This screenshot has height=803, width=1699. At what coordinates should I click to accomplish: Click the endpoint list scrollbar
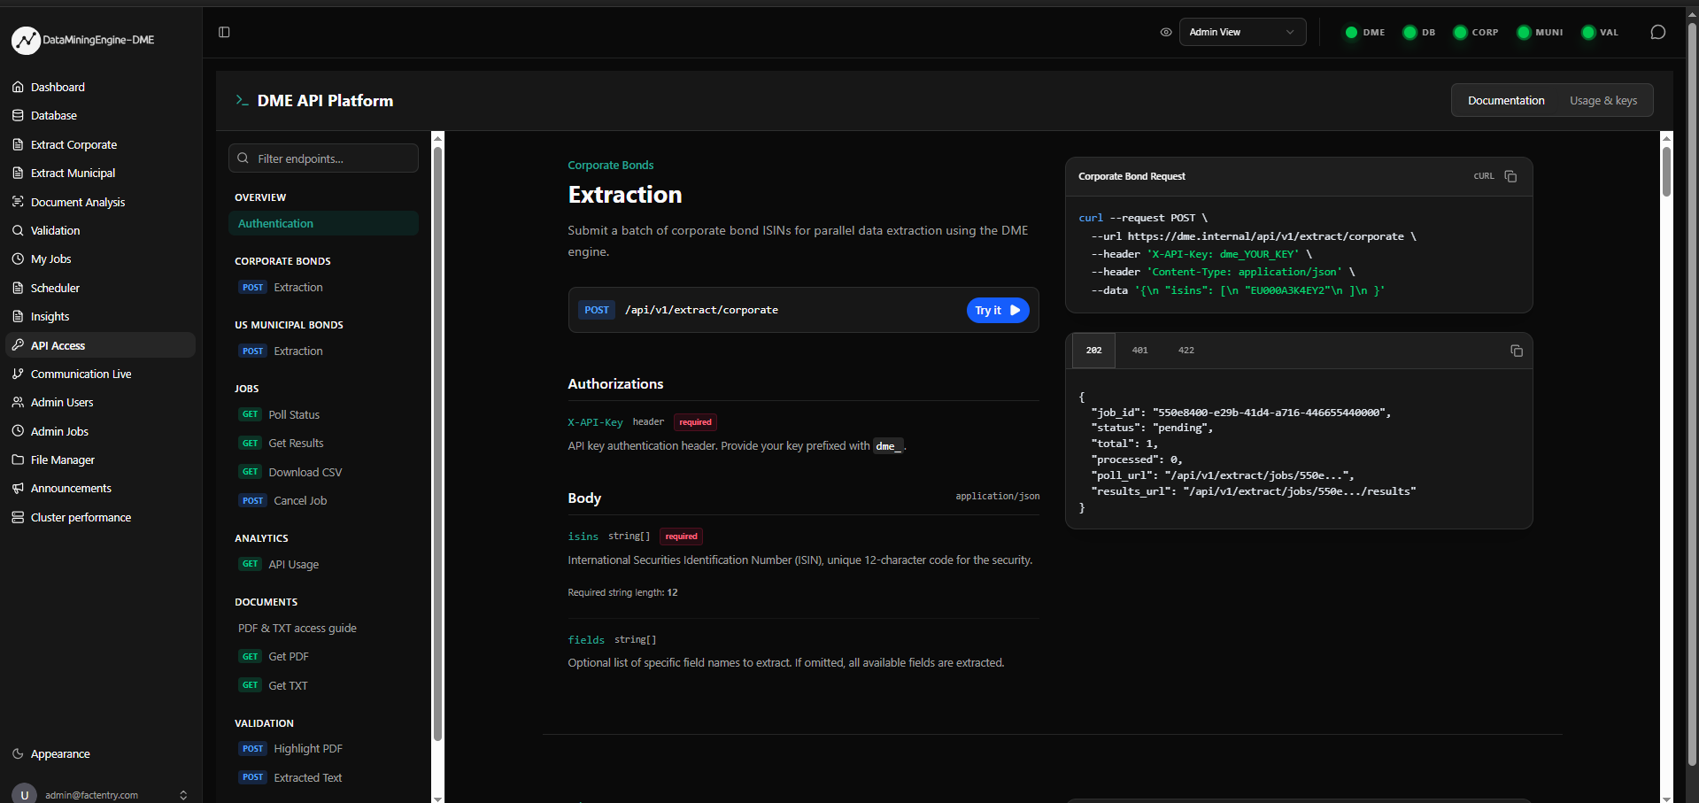point(437,443)
